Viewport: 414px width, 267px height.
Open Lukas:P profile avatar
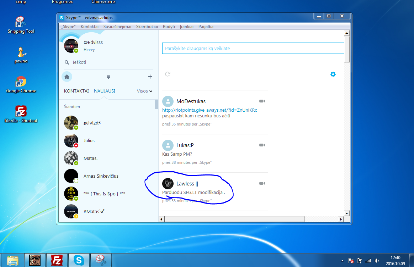[168, 145]
